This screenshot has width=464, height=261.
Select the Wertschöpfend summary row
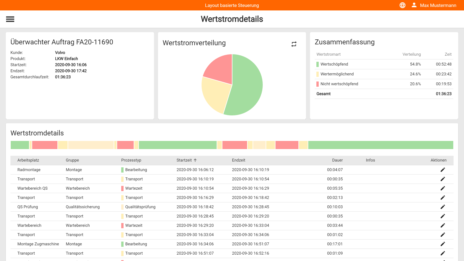pos(362,64)
